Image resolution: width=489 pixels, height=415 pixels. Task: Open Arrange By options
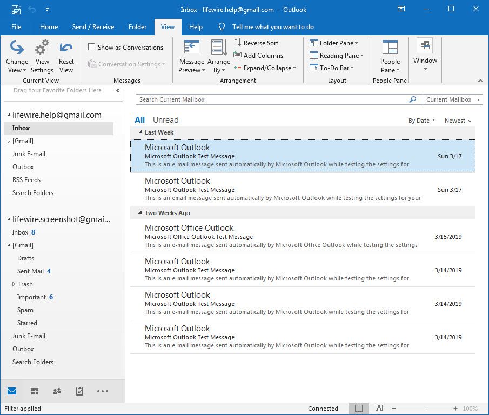[x=219, y=56]
